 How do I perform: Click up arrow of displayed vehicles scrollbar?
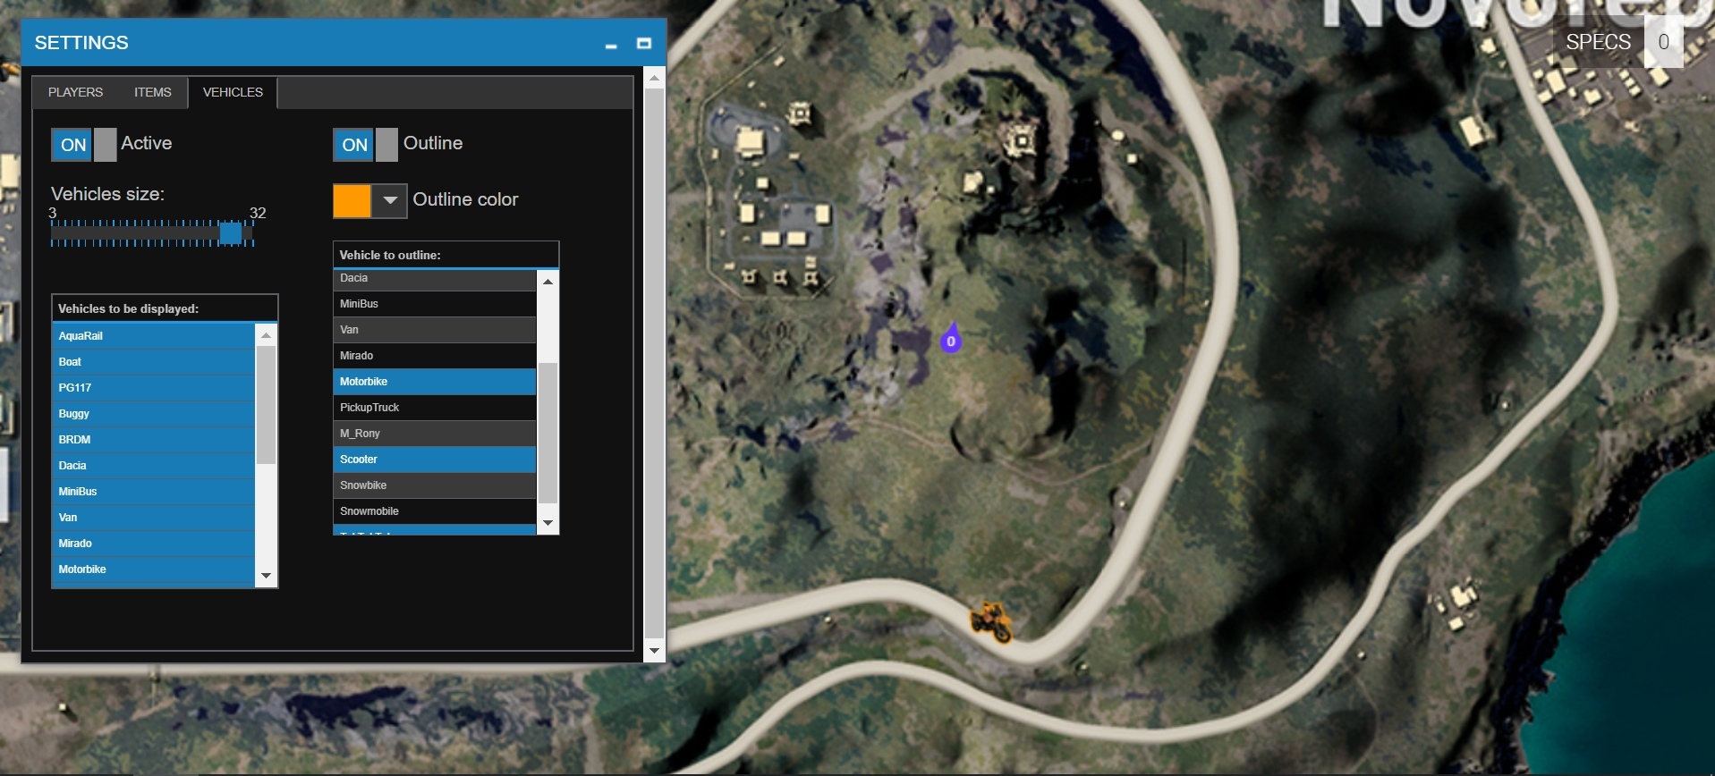[266, 335]
